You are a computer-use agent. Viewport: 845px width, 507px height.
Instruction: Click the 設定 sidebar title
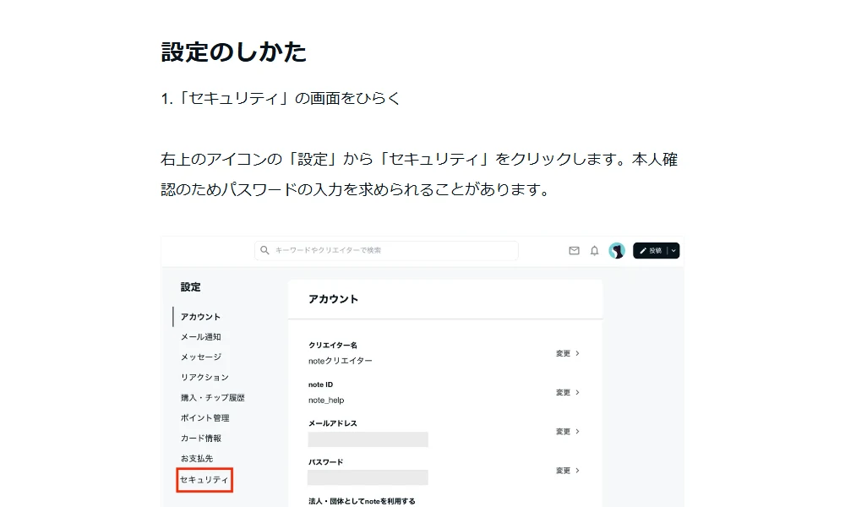click(190, 287)
